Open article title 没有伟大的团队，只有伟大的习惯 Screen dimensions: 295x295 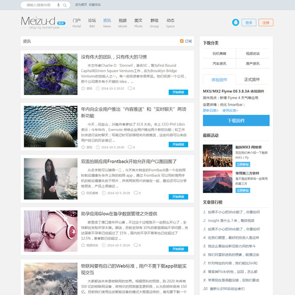pos(114,57)
